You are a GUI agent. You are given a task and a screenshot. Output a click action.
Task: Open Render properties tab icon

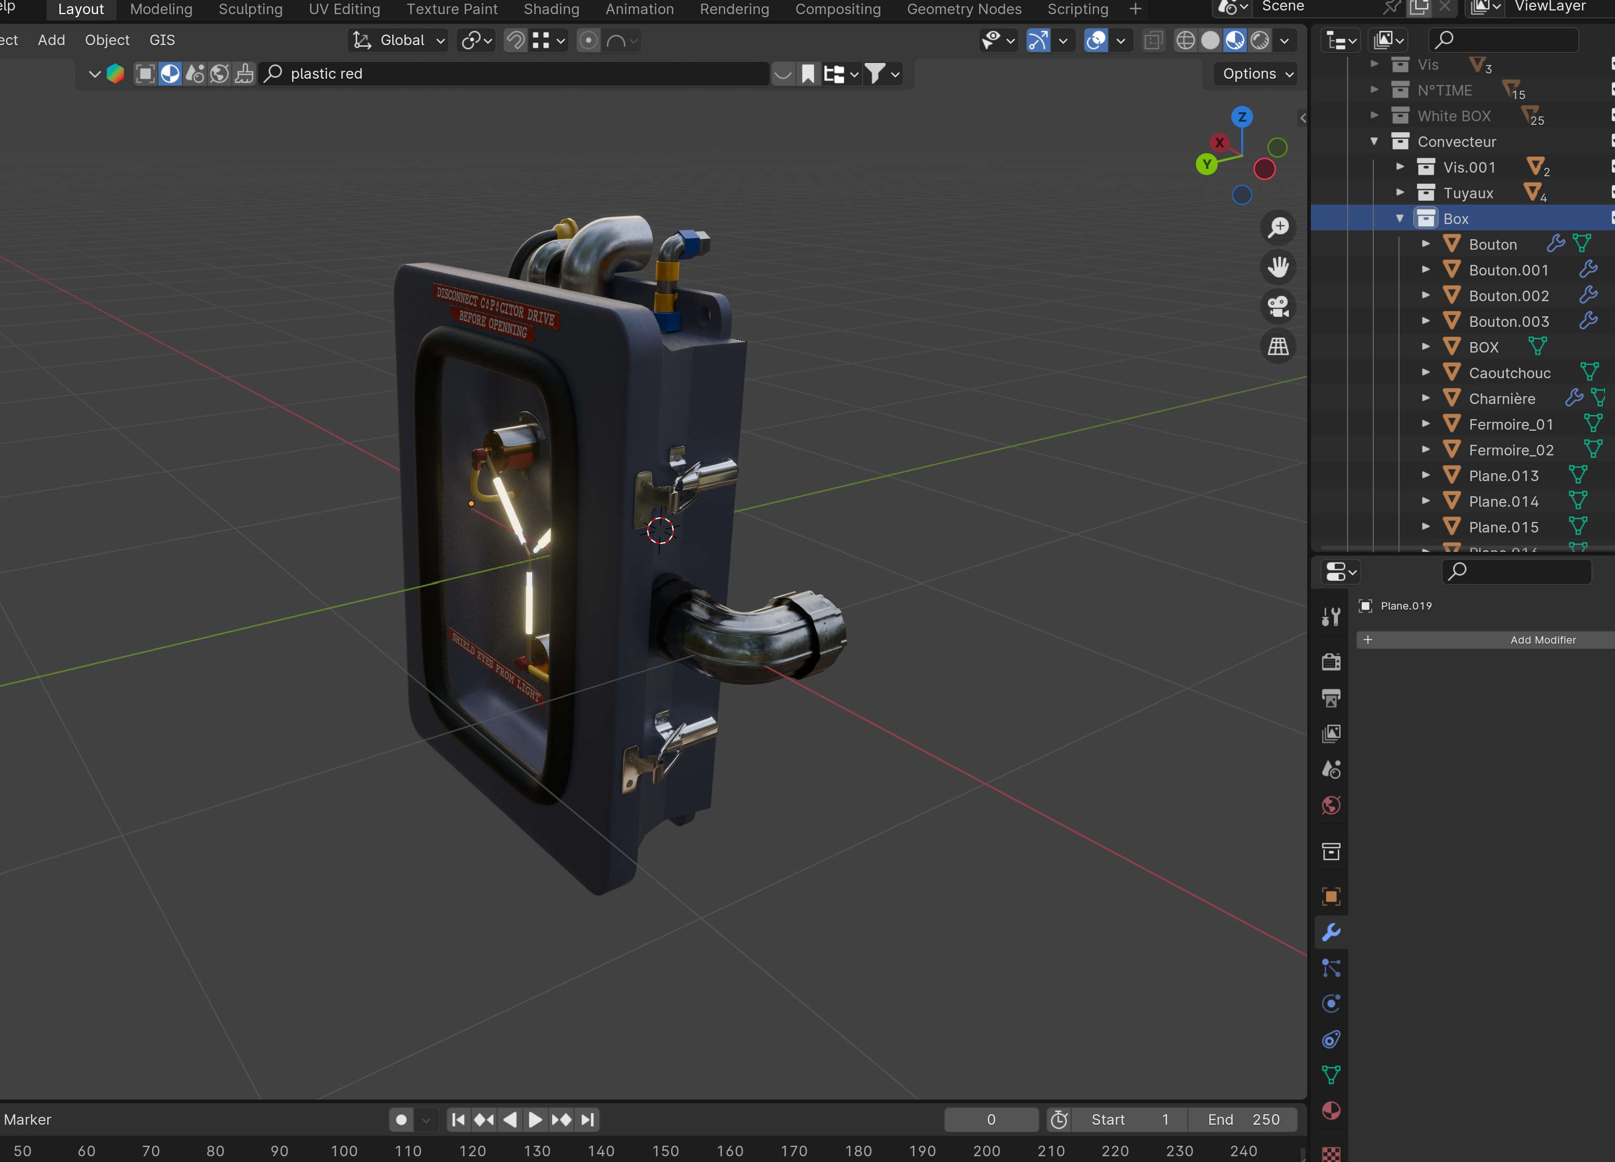click(x=1331, y=662)
